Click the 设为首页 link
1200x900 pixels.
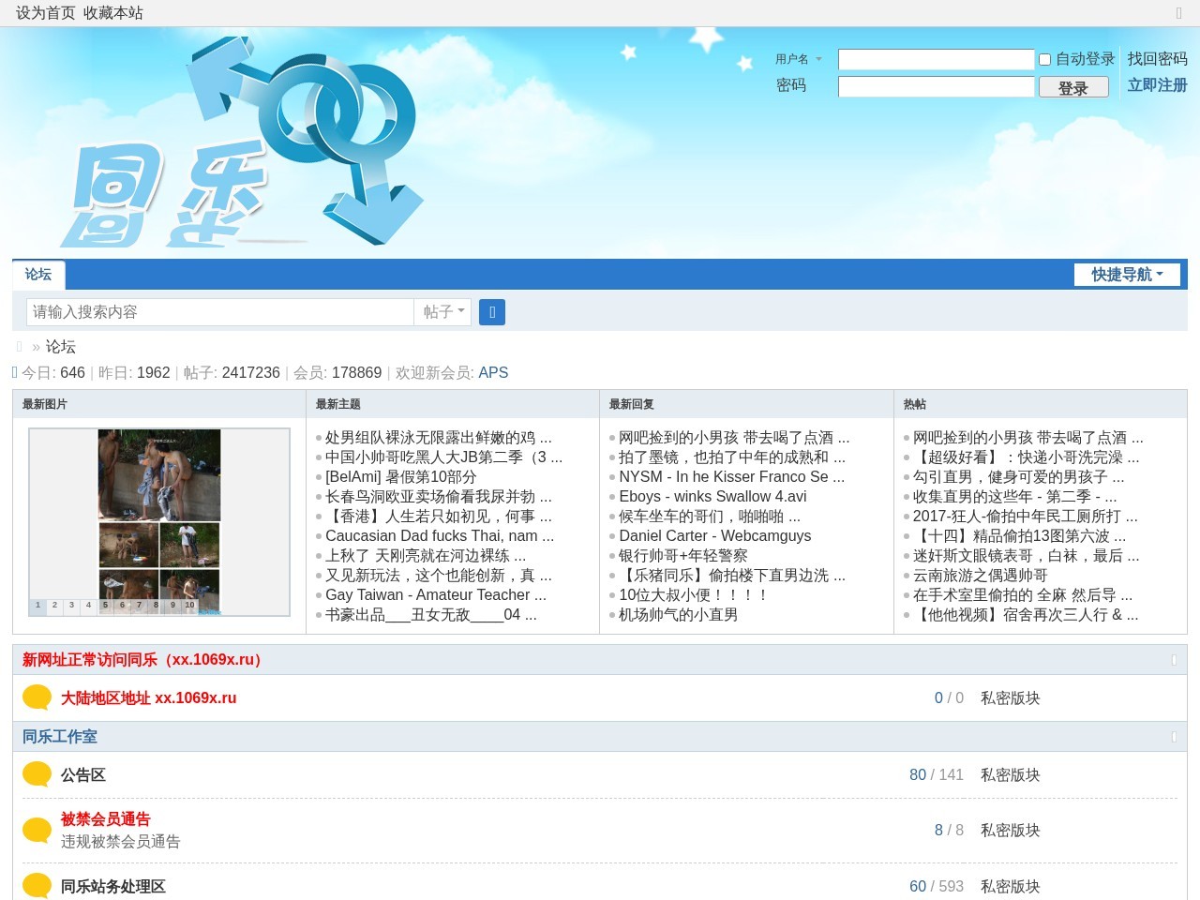(45, 13)
